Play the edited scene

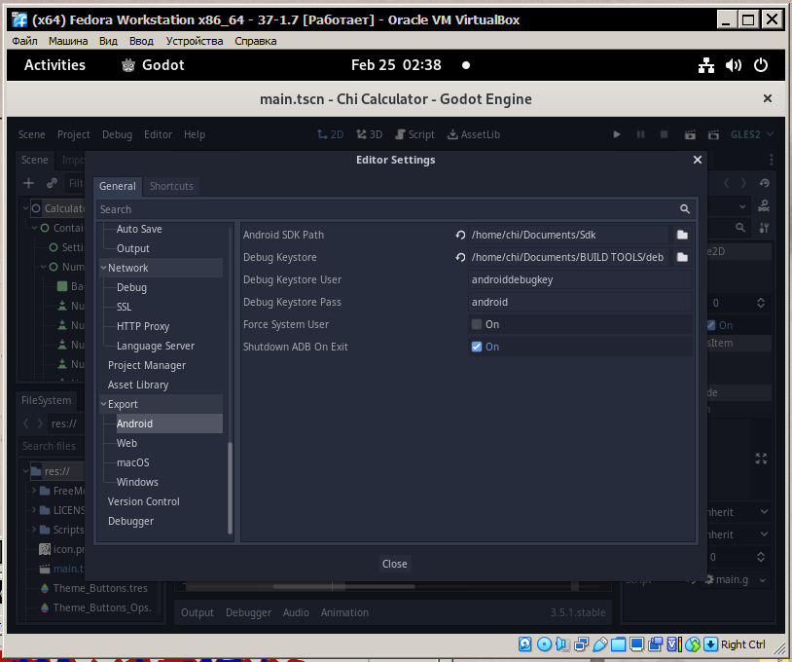690,134
